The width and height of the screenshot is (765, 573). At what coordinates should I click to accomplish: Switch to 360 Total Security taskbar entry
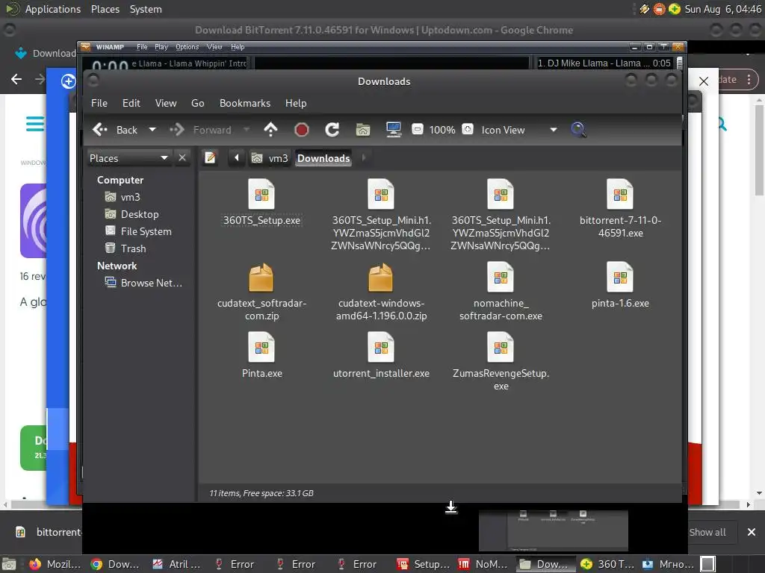[x=607, y=564]
